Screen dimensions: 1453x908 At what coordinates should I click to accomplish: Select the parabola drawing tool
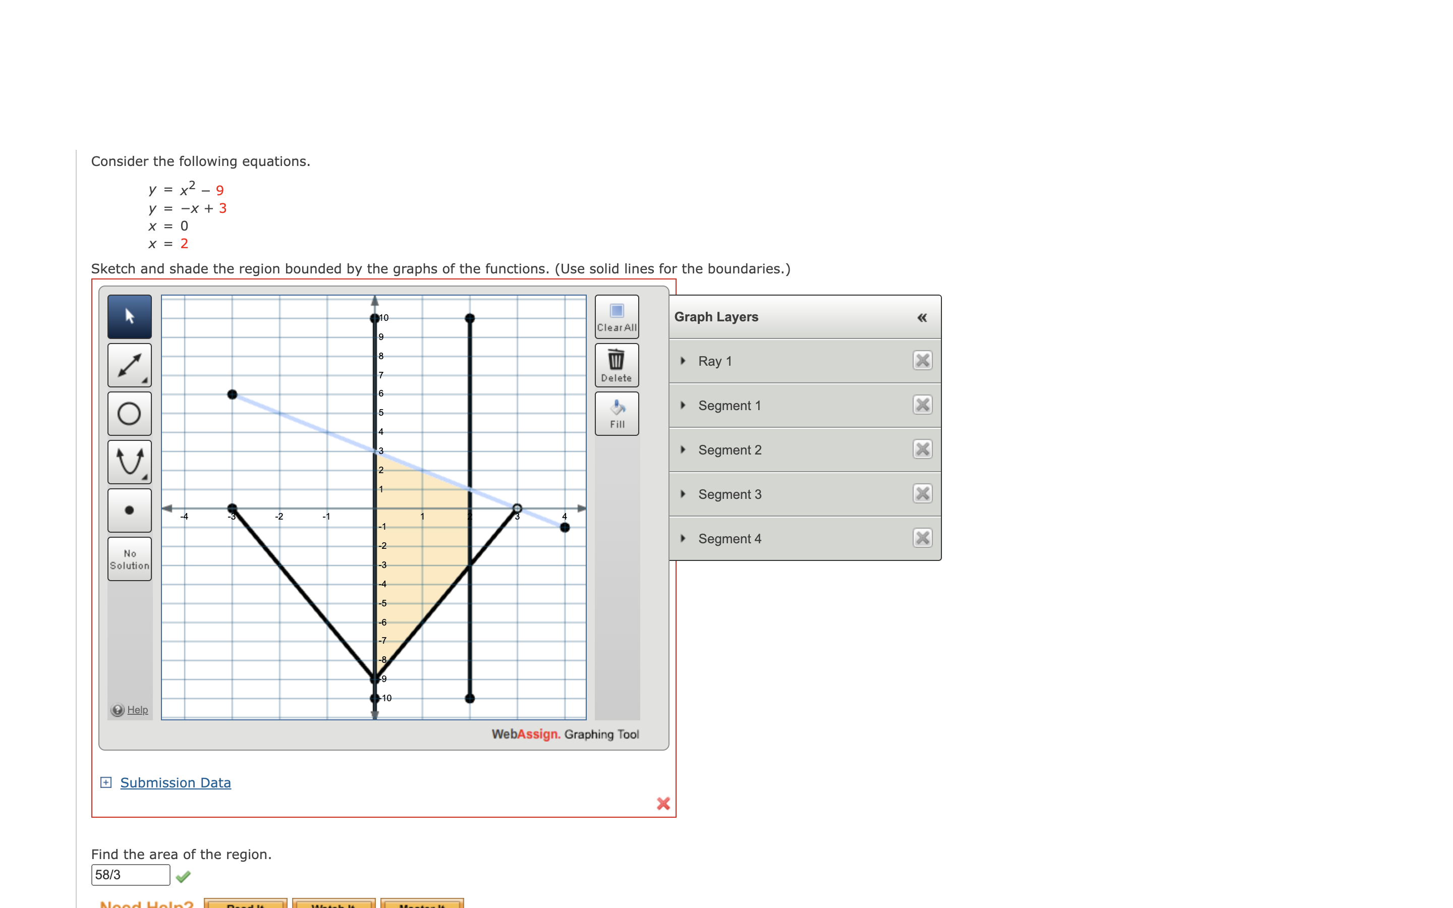pos(129,462)
